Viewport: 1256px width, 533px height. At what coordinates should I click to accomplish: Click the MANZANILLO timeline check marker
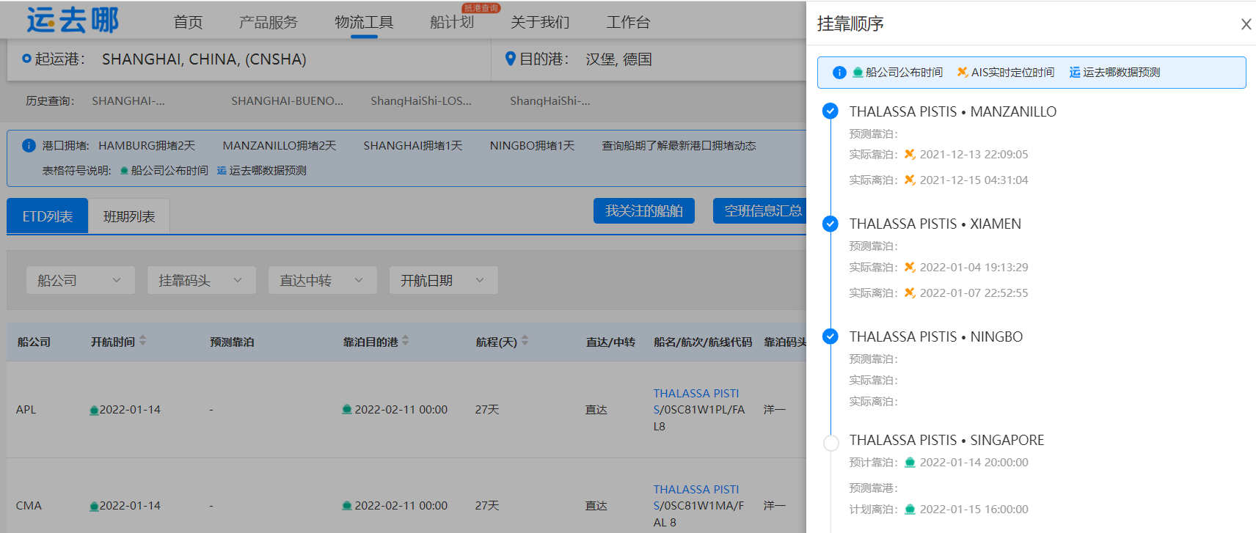pos(830,111)
